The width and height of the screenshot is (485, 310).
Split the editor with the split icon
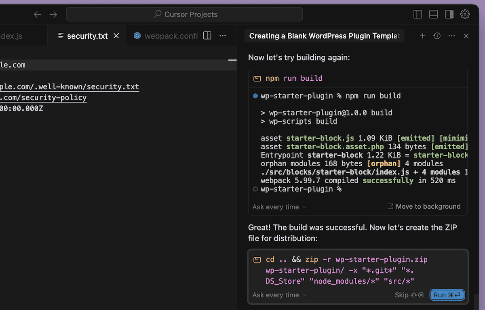coord(207,36)
